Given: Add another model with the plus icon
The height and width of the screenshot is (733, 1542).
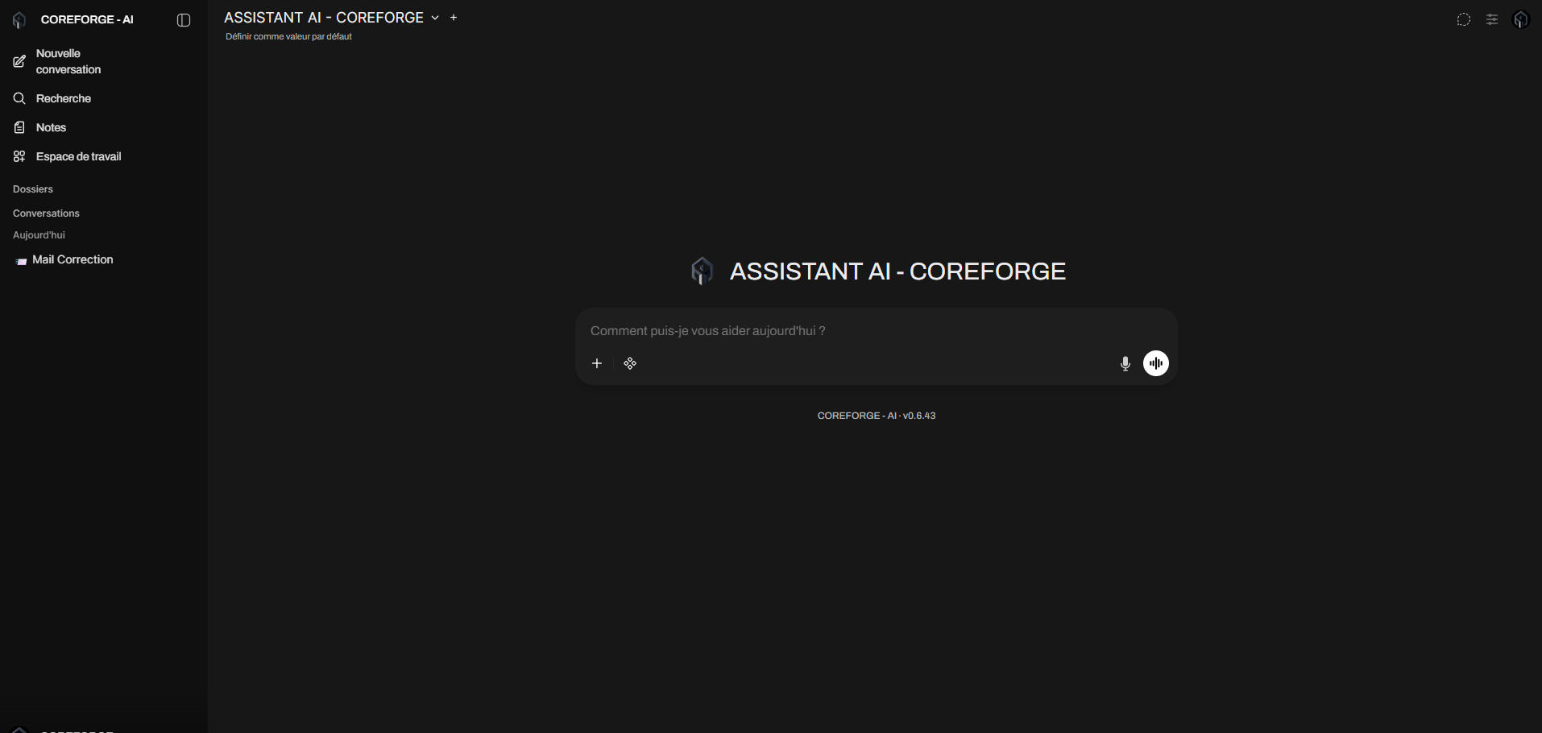Looking at the screenshot, I should coord(454,18).
